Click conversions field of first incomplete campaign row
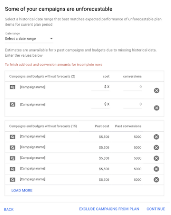 pyautogui.click(x=132, y=87)
